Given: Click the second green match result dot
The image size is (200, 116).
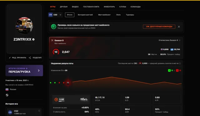Looking at the screenshot, I should 55,83.
